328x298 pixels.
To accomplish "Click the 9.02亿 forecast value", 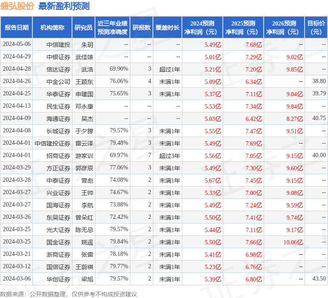I will [x=294, y=57].
